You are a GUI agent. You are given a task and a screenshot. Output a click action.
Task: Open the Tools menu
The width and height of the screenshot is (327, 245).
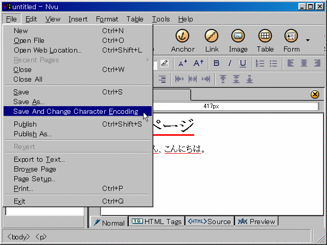point(161,19)
